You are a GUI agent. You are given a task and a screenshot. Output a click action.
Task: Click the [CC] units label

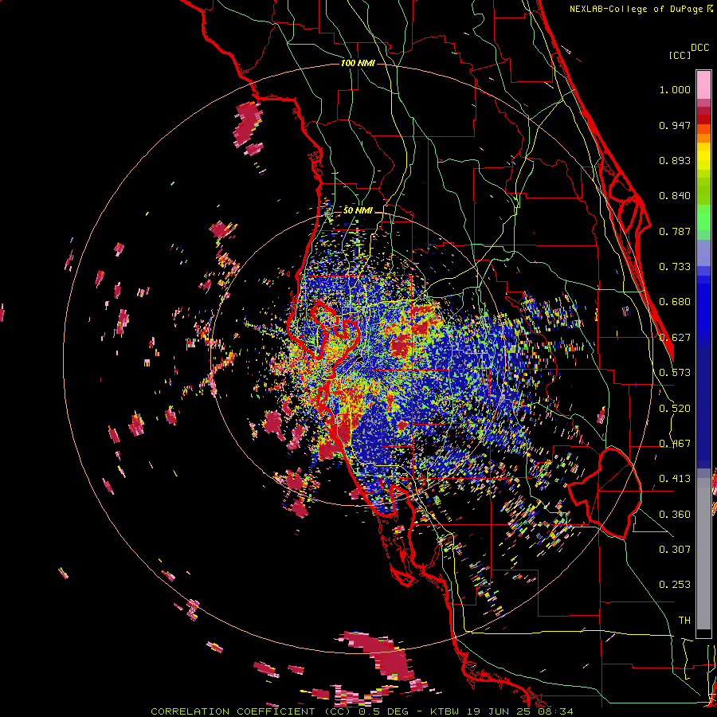pyautogui.click(x=680, y=55)
